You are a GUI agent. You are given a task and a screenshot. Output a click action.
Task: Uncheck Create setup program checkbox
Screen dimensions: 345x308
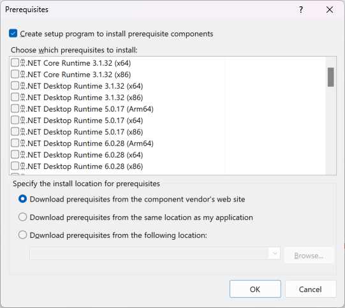[x=13, y=33]
